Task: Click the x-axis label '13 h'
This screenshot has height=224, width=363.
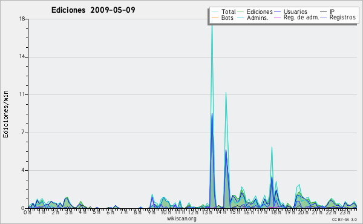Action: click(207, 212)
